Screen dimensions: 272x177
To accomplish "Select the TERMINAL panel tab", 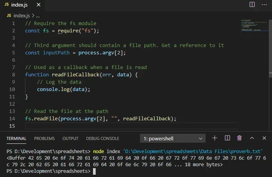I will 16,138.
